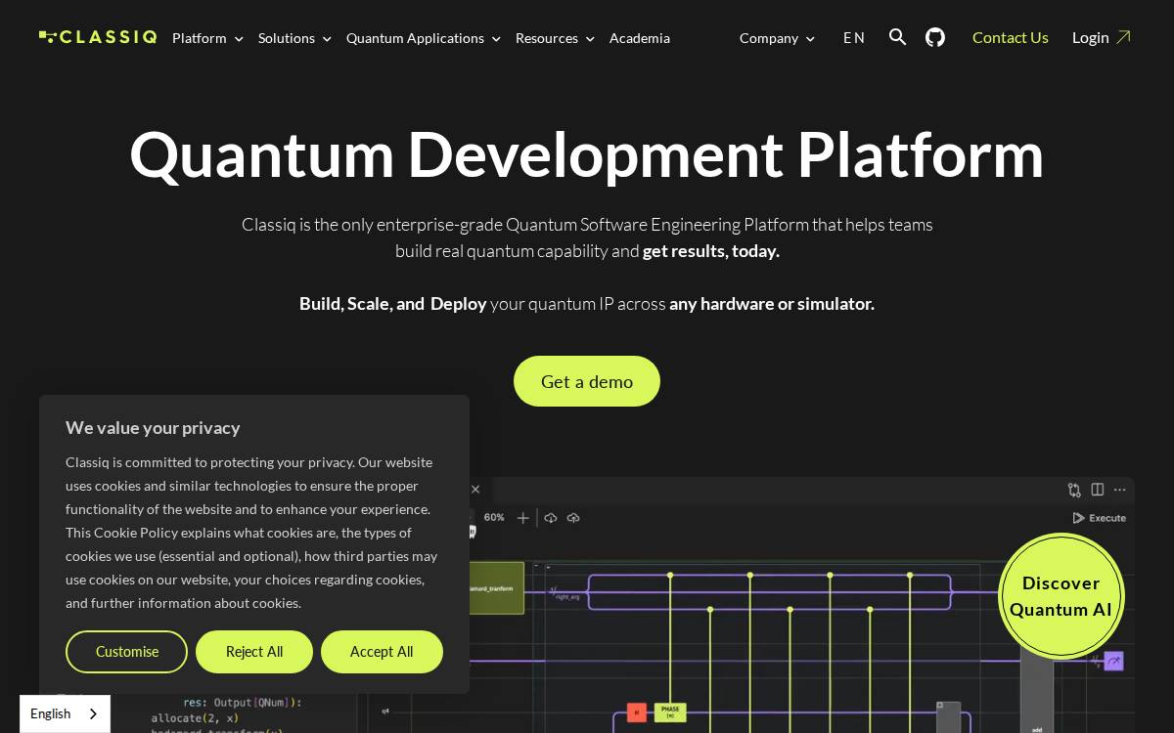This screenshot has width=1174, height=733.
Task: Click the cloud upload icon in the preview toolbar
Action: [x=573, y=518]
